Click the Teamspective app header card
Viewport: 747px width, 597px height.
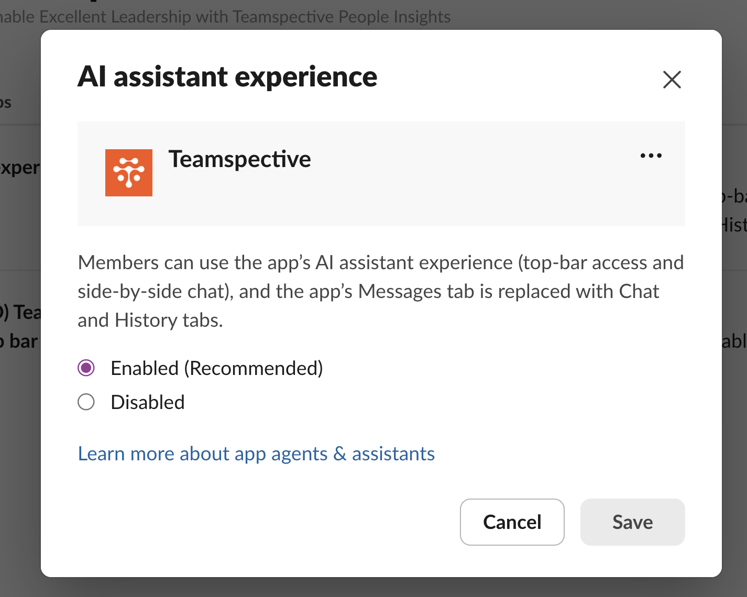pos(381,174)
